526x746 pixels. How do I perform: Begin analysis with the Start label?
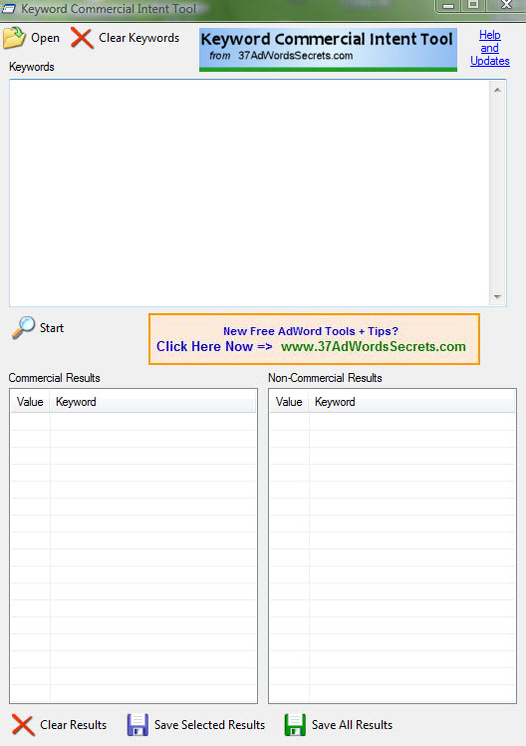[52, 328]
